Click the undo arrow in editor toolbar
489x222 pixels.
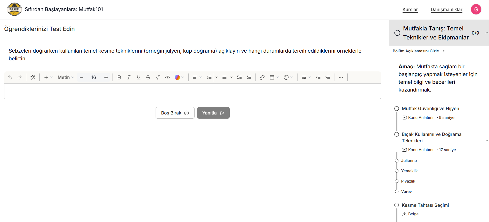point(10,77)
